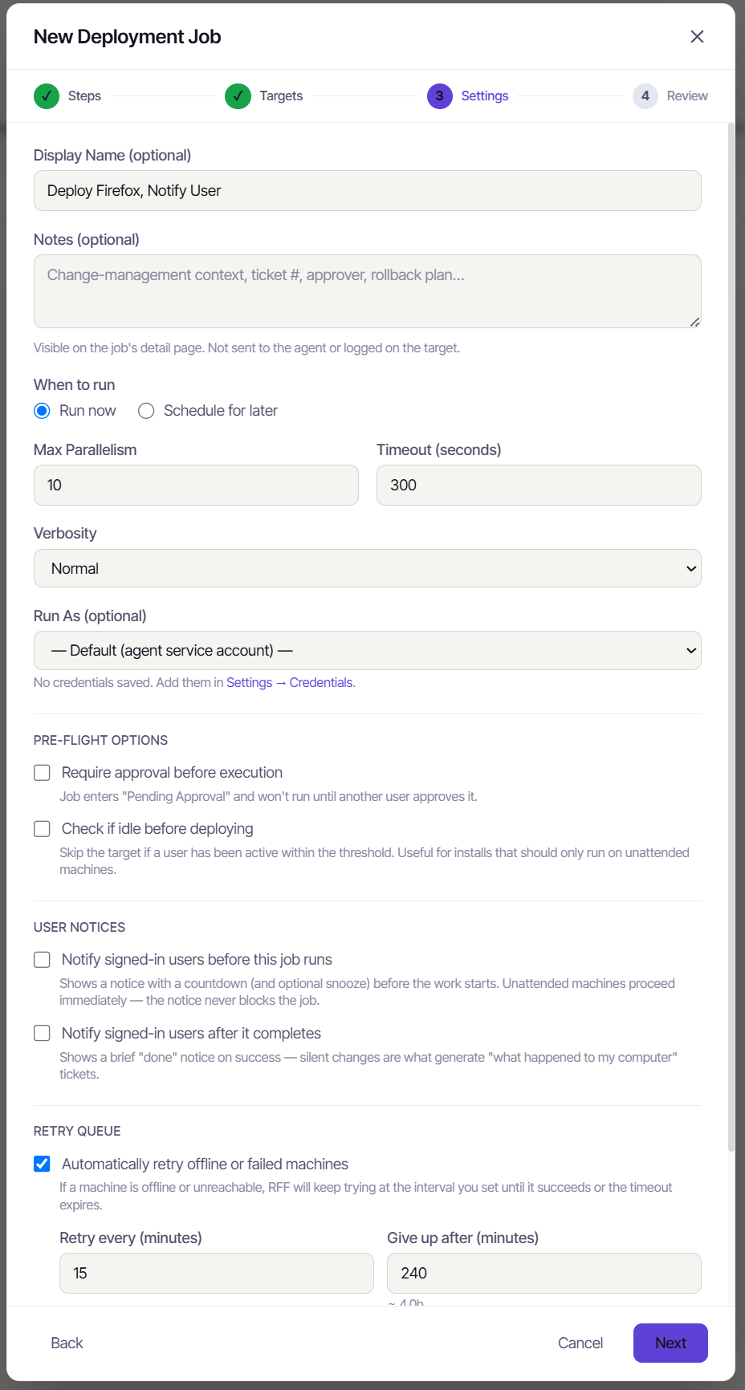Select the Run now radio option
Image resolution: width=745 pixels, height=1390 pixels.
click(43, 411)
